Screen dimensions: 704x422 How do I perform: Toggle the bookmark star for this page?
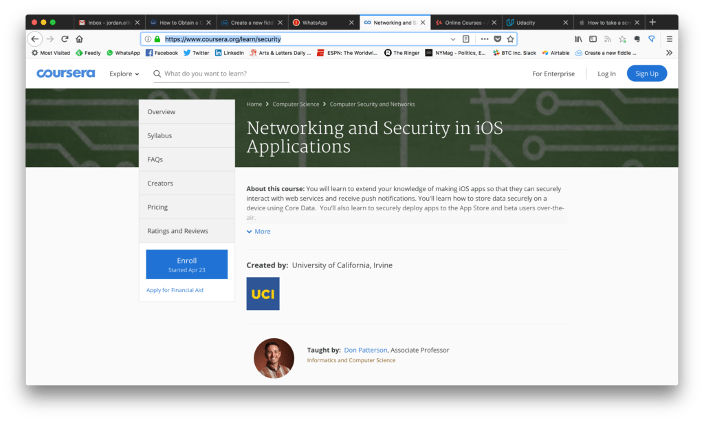click(510, 38)
